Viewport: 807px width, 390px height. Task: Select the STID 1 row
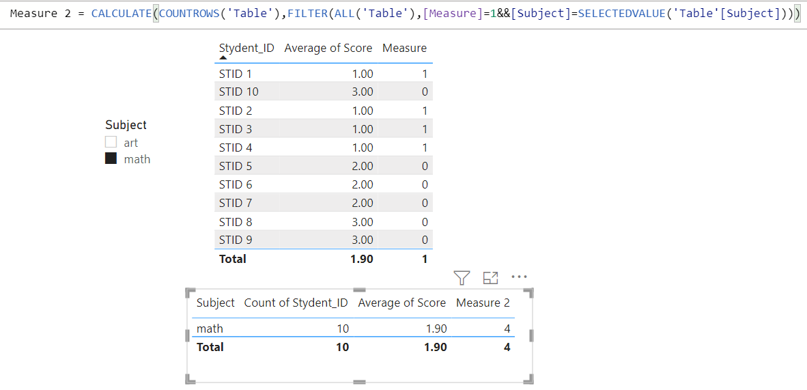click(x=324, y=74)
